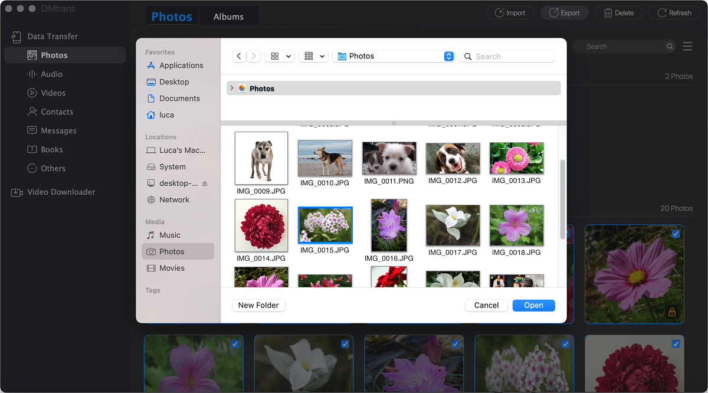The width and height of the screenshot is (708, 393).
Task: Select IMG_0010.JPG beach dog thumbnail
Action: [325, 158]
